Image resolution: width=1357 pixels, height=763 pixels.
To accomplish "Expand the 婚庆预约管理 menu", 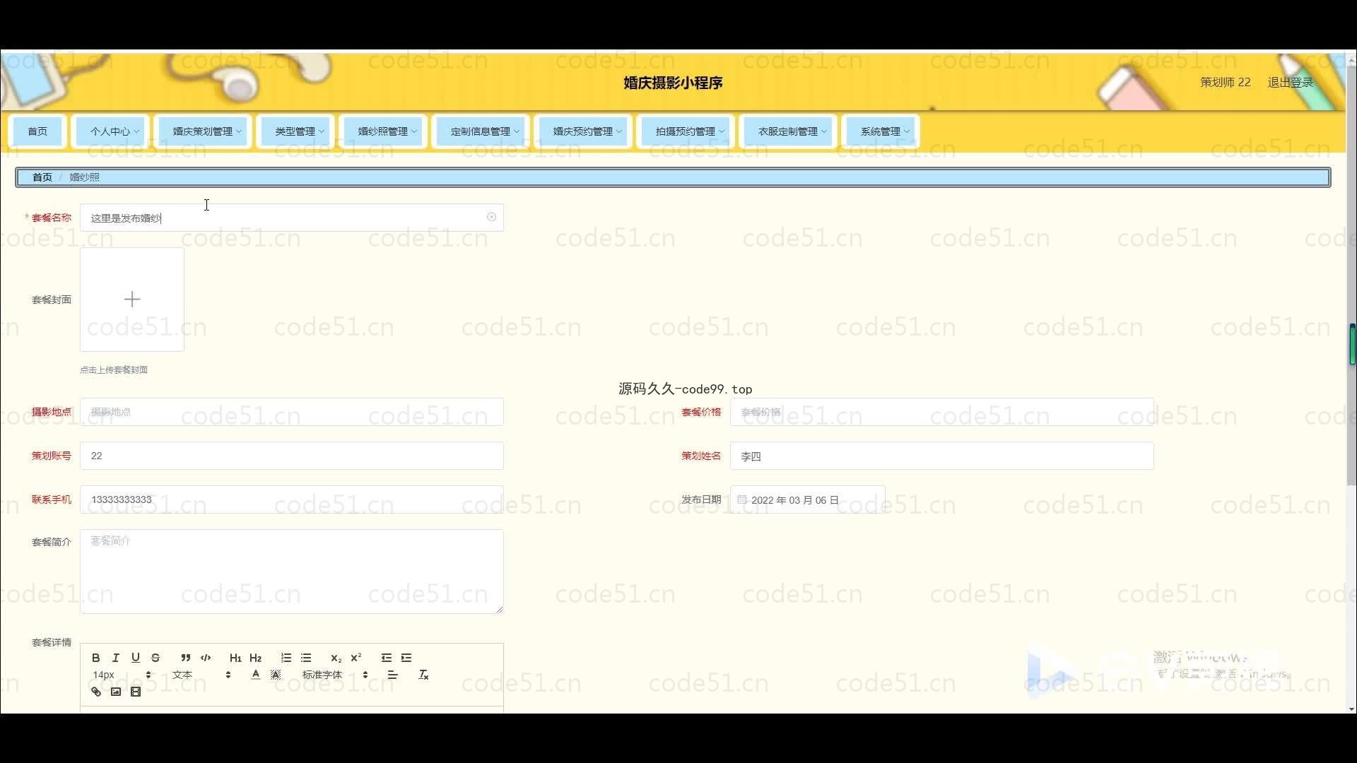I will (x=583, y=131).
